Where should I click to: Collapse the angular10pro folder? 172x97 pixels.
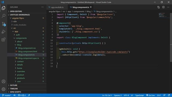27,18
